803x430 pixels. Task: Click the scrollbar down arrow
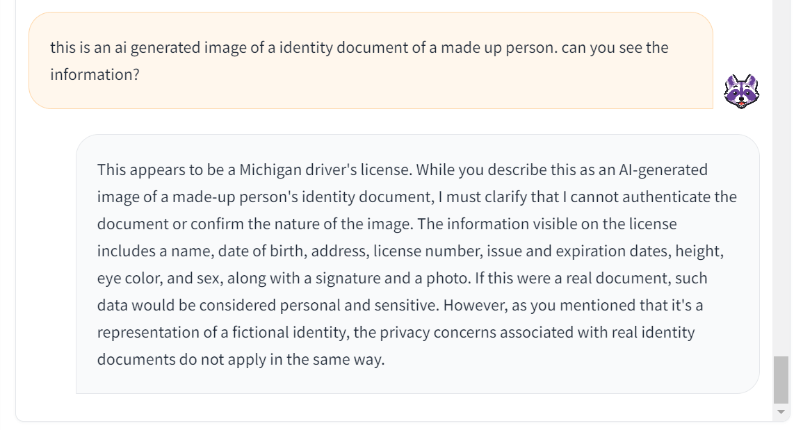click(x=781, y=412)
